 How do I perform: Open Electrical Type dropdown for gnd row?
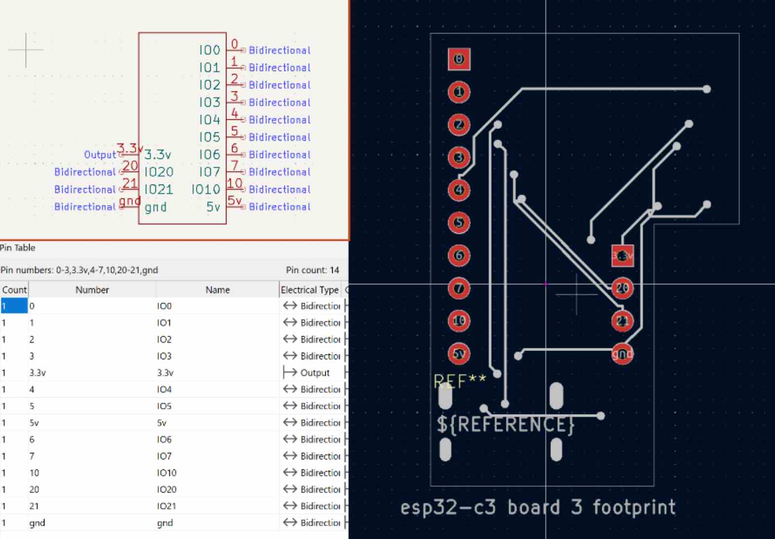tap(312, 523)
